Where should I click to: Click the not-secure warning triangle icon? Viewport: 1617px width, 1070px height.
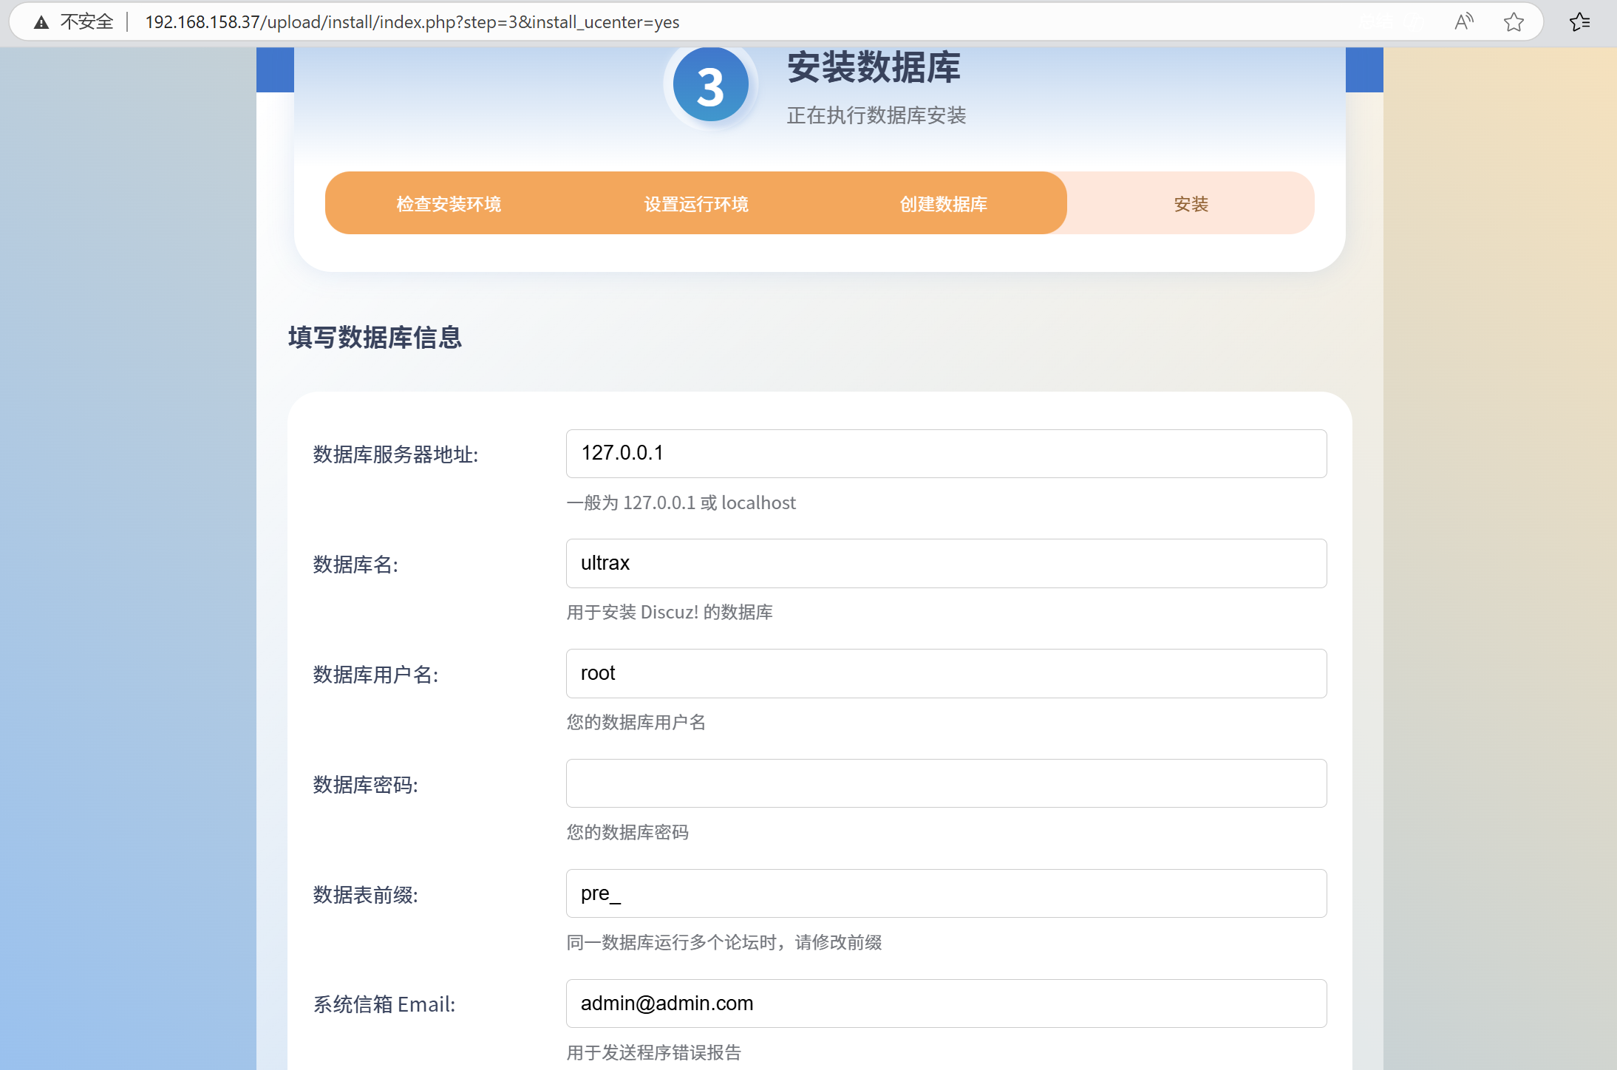point(41,22)
